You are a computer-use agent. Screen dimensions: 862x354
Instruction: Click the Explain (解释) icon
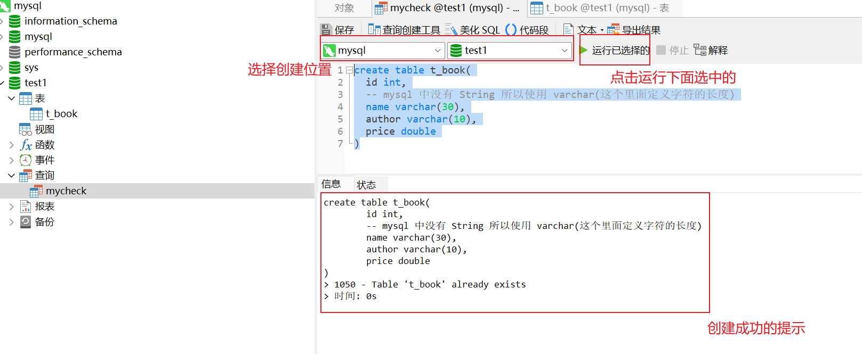[700, 50]
